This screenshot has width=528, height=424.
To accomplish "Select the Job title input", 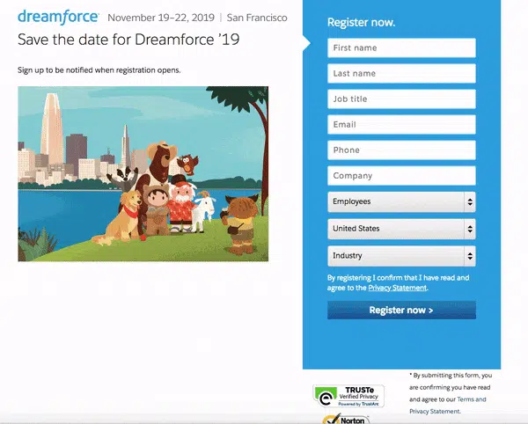I will pyautogui.click(x=401, y=99).
